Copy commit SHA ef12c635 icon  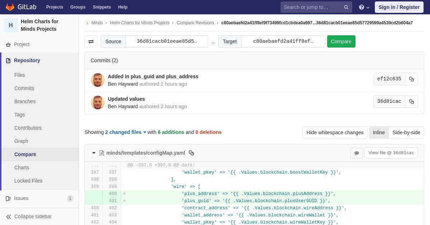(411, 79)
